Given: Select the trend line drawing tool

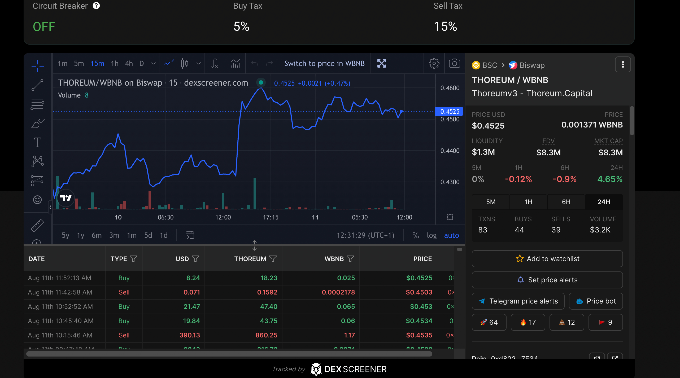Looking at the screenshot, I should tap(37, 85).
